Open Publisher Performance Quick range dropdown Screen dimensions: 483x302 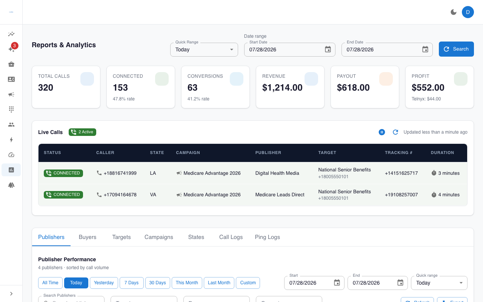tap(439, 283)
